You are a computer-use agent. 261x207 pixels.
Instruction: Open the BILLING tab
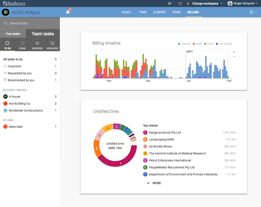tap(193, 12)
